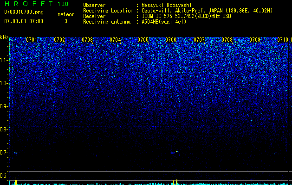The image size is (292, 185).
Task: Click the Observer label
Action: (x=94, y=5)
